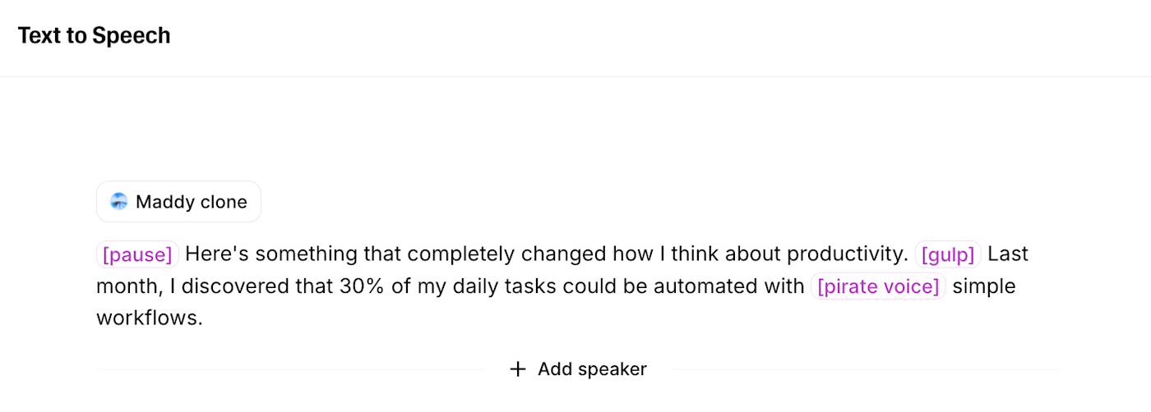Select the [pirate voice] audio tag
This screenshot has width=1151, height=412.
pos(878,286)
